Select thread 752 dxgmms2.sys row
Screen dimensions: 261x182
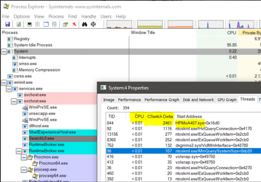[184, 146]
